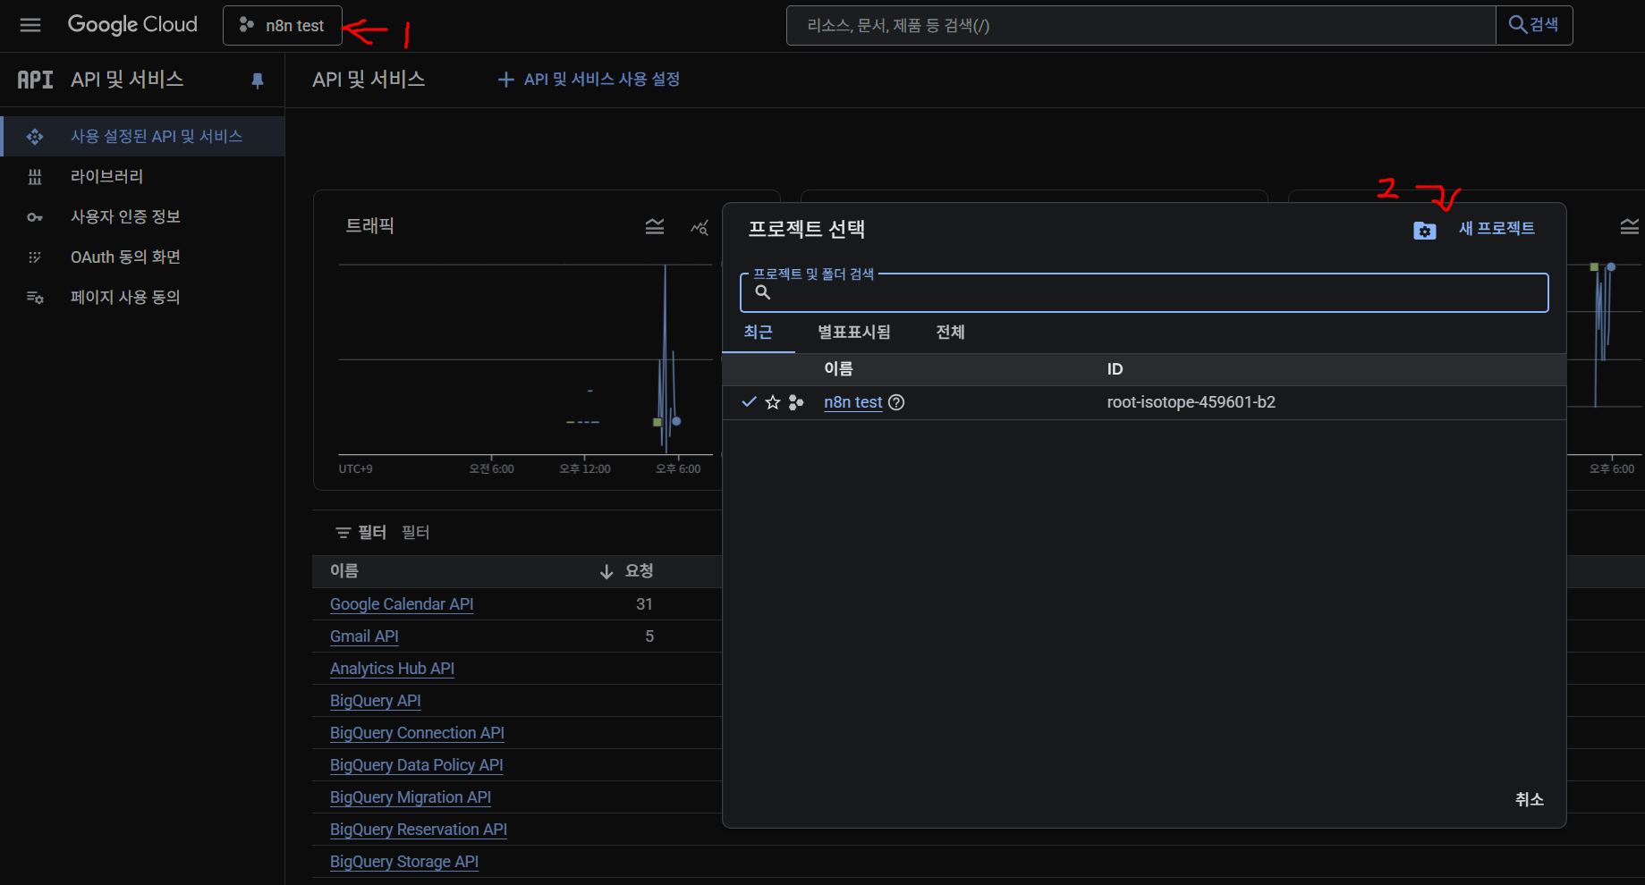Click the library icon in sidebar

click(35, 177)
